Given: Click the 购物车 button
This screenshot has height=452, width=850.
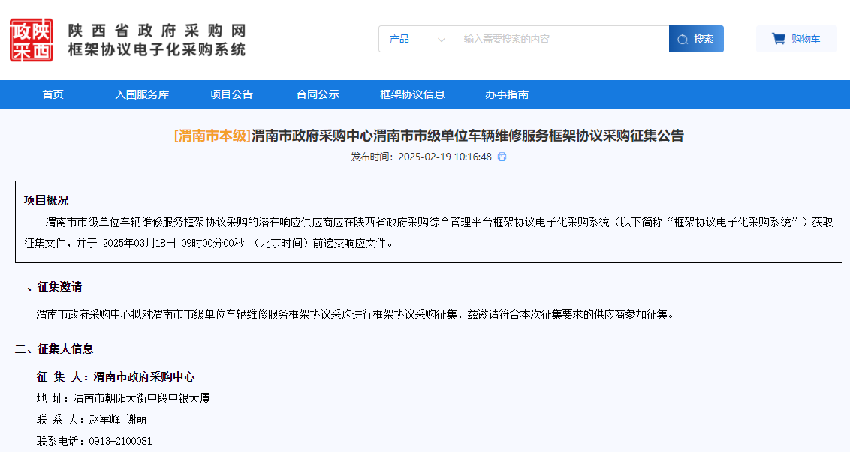Looking at the screenshot, I should point(797,38).
